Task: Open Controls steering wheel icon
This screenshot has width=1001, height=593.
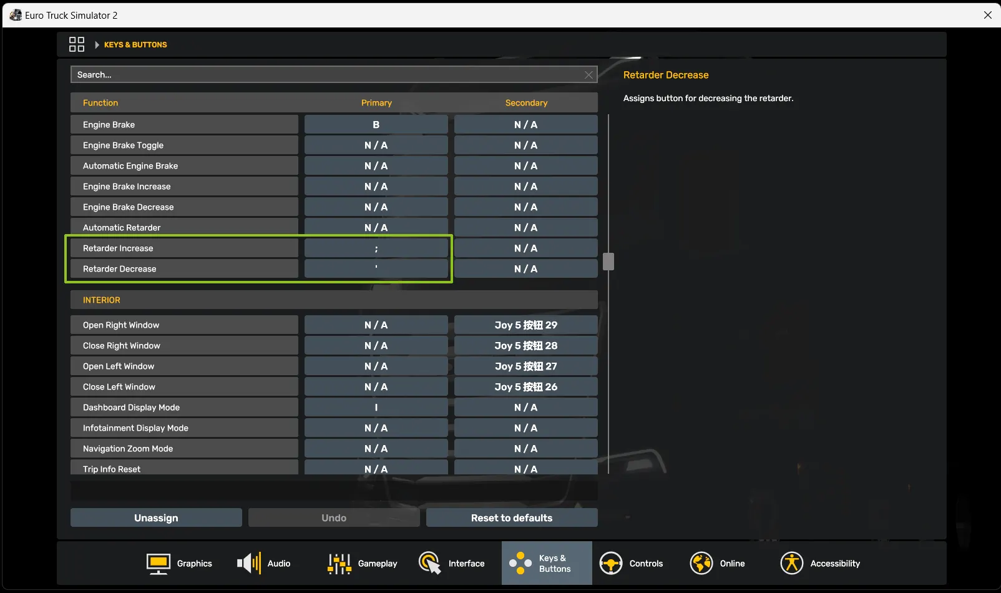Action: (611, 563)
